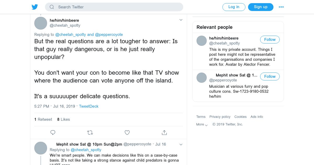The image size is (314, 165).
Task: Expand the peppercoyote reply's chevron menu
Action: pos(181,144)
